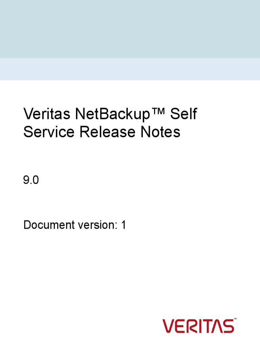Click the word "Service" in the title
Viewport: 260px width, 347px height.
click(49, 132)
